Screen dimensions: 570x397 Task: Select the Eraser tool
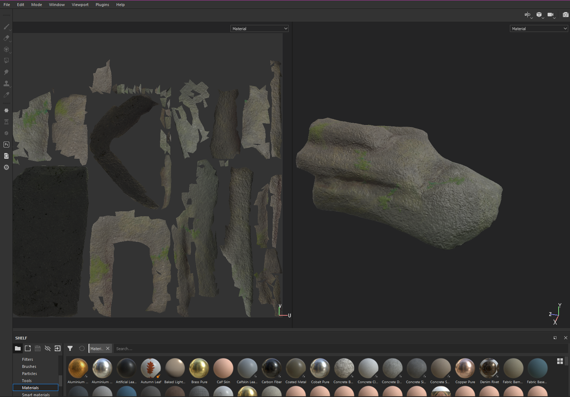tap(6, 38)
